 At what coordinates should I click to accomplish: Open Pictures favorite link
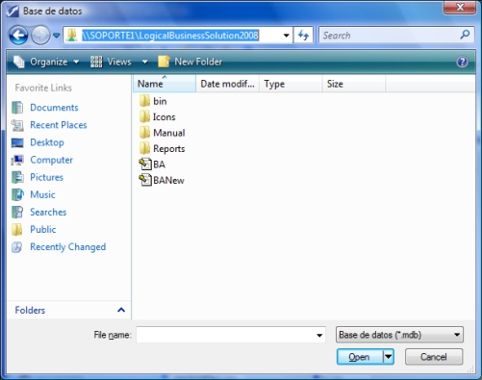(47, 177)
